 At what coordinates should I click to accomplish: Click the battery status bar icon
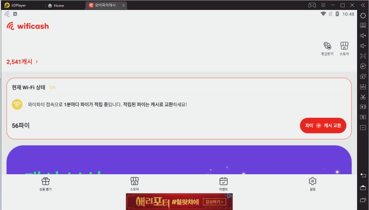tap(337, 14)
